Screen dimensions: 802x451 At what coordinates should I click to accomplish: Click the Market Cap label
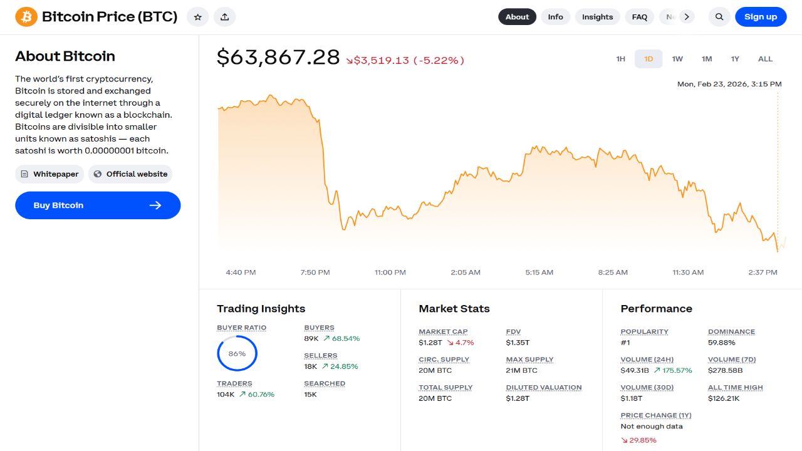[x=443, y=331]
